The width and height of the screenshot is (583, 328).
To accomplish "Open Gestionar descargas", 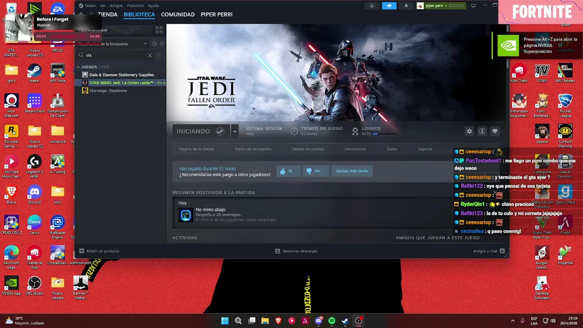I will click(x=296, y=251).
